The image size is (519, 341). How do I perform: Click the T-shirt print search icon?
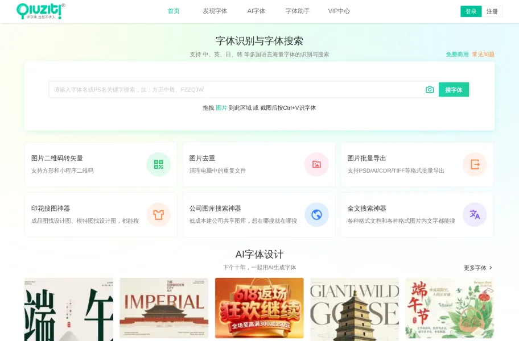click(x=159, y=215)
